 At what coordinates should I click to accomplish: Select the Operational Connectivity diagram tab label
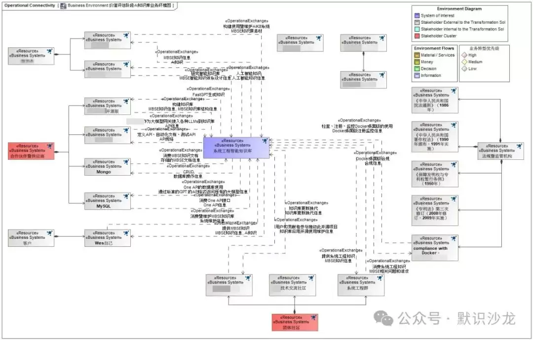30,5
